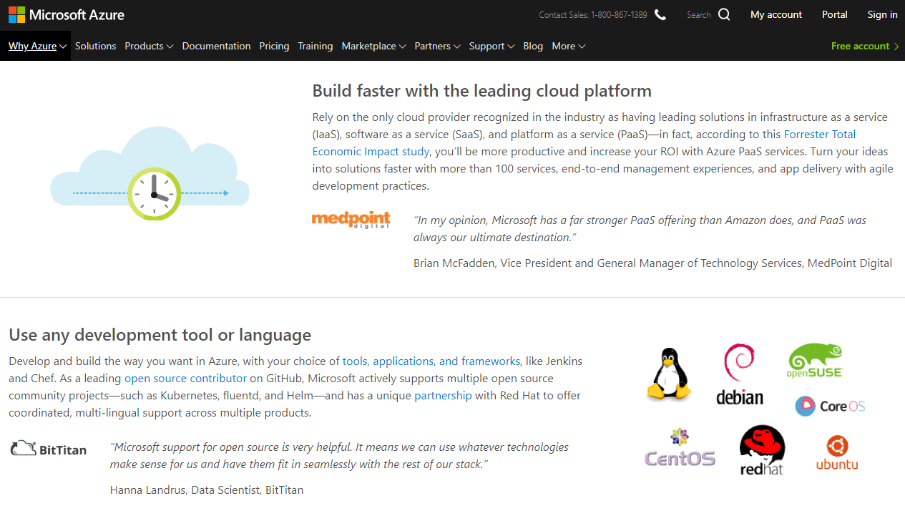Screen dimensions: 905x511
Task: Click the openSUSE logo
Action: (815, 361)
